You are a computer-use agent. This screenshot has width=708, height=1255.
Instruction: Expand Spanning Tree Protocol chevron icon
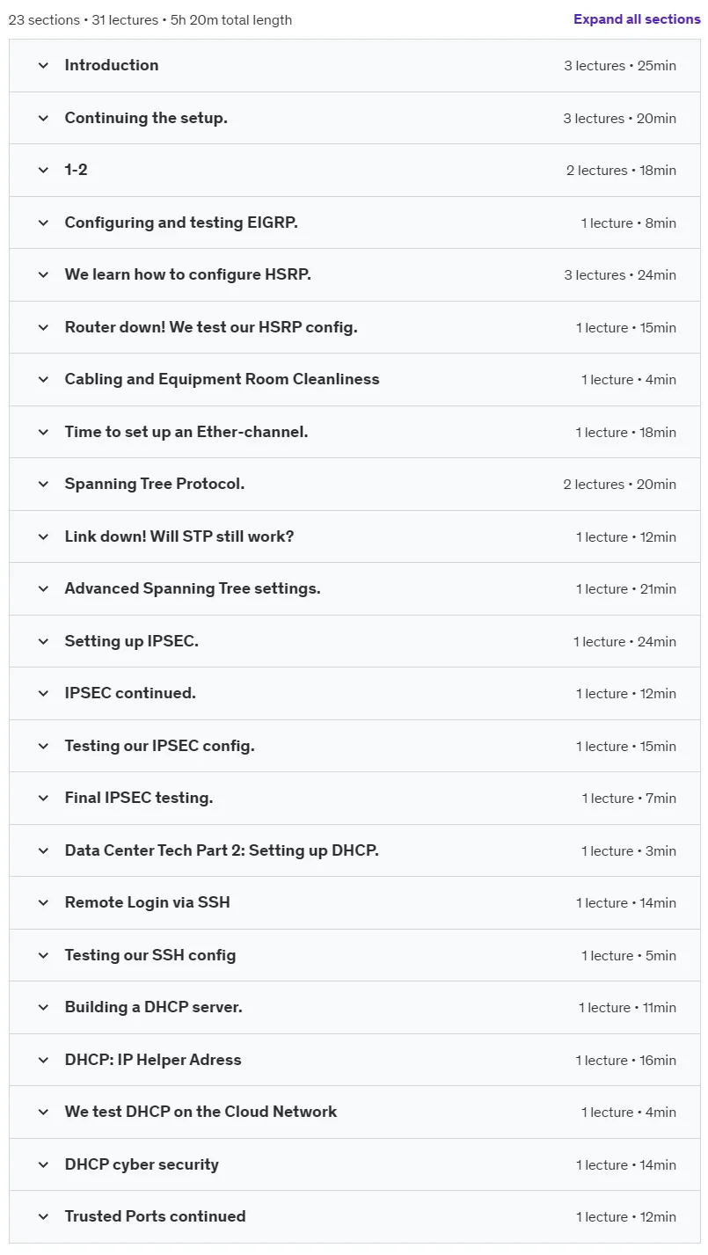tap(43, 485)
